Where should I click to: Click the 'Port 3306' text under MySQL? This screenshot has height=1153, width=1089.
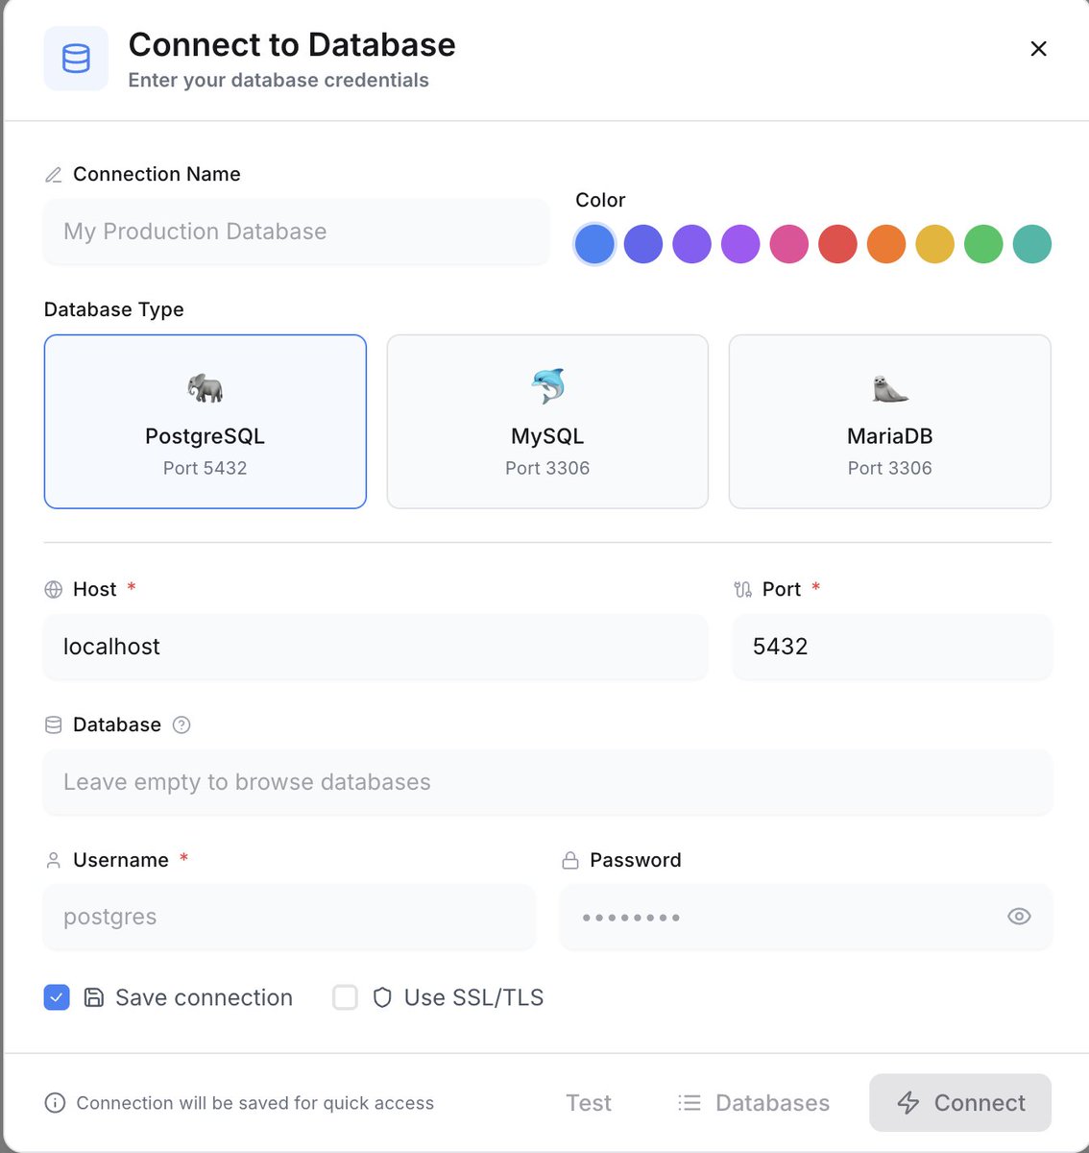coord(547,469)
